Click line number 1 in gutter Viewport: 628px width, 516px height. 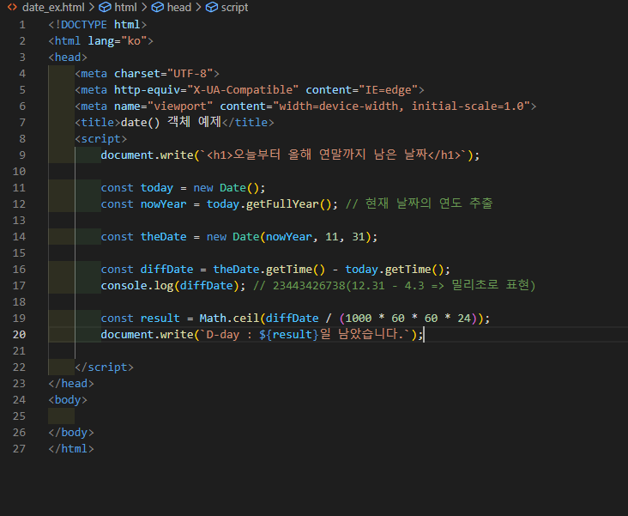coord(22,25)
